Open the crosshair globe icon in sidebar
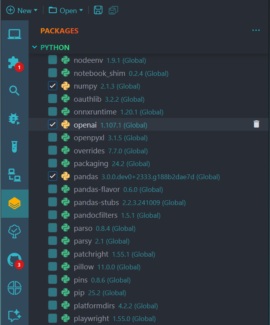This screenshot has height=325, width=270. [x=14, y=288]
